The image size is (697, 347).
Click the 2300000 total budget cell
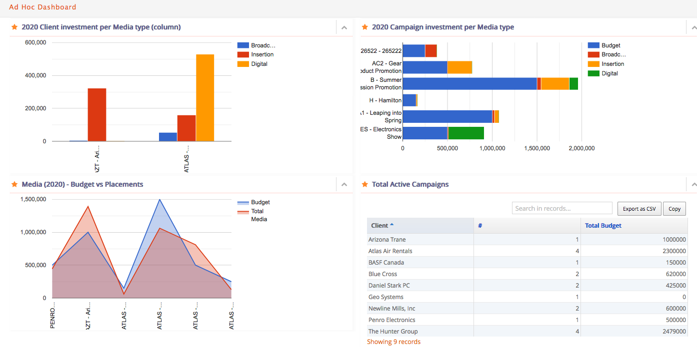(634, 251)
